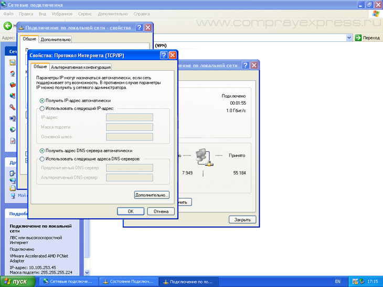Expand the address bar dropdown arrow
Screen dimensions: 383x287
tap(349, 38)
